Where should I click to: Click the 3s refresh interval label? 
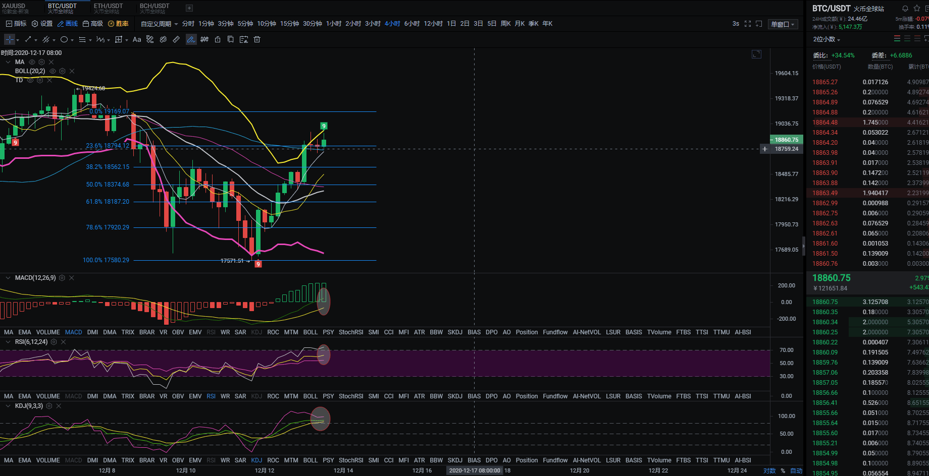tap(736, 24)
